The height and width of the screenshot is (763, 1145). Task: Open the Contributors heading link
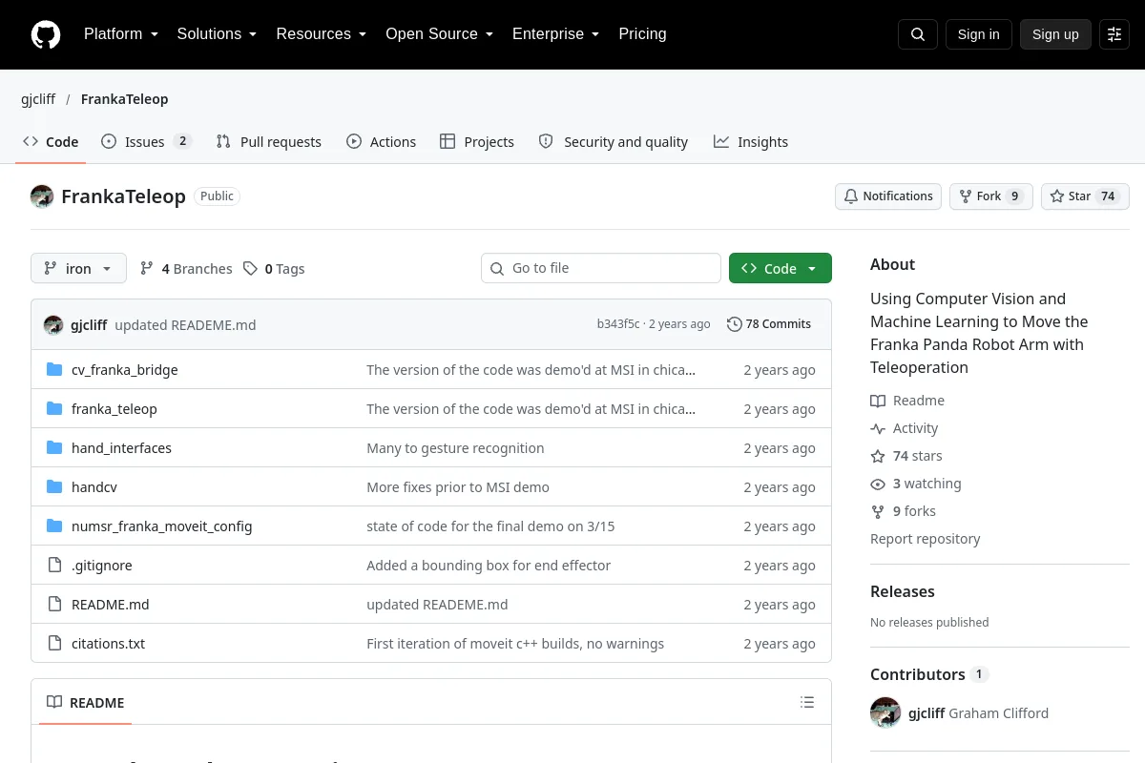pyautogui.click(x=928, y=674)
